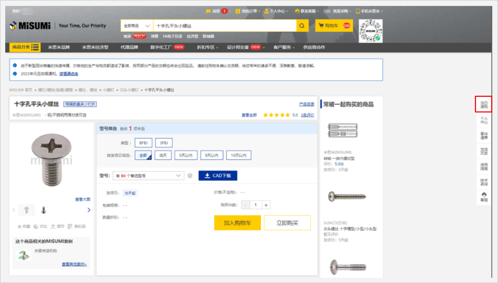
Task: Open the 型号 model selection dropdown
Action: click(x=148, y=176)
